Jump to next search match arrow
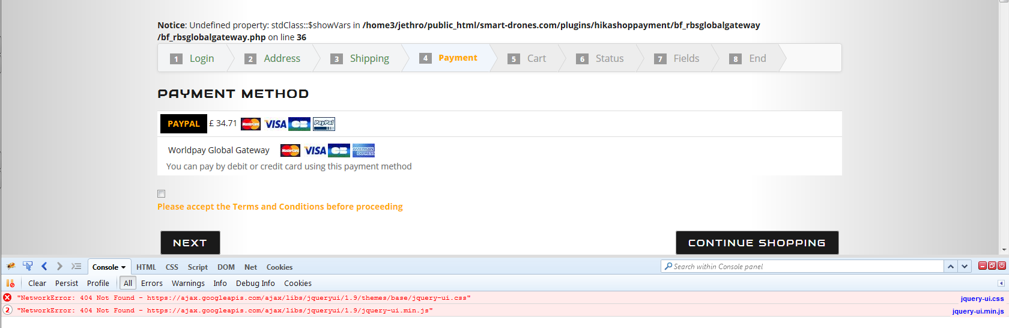 (x=965, y=266)
